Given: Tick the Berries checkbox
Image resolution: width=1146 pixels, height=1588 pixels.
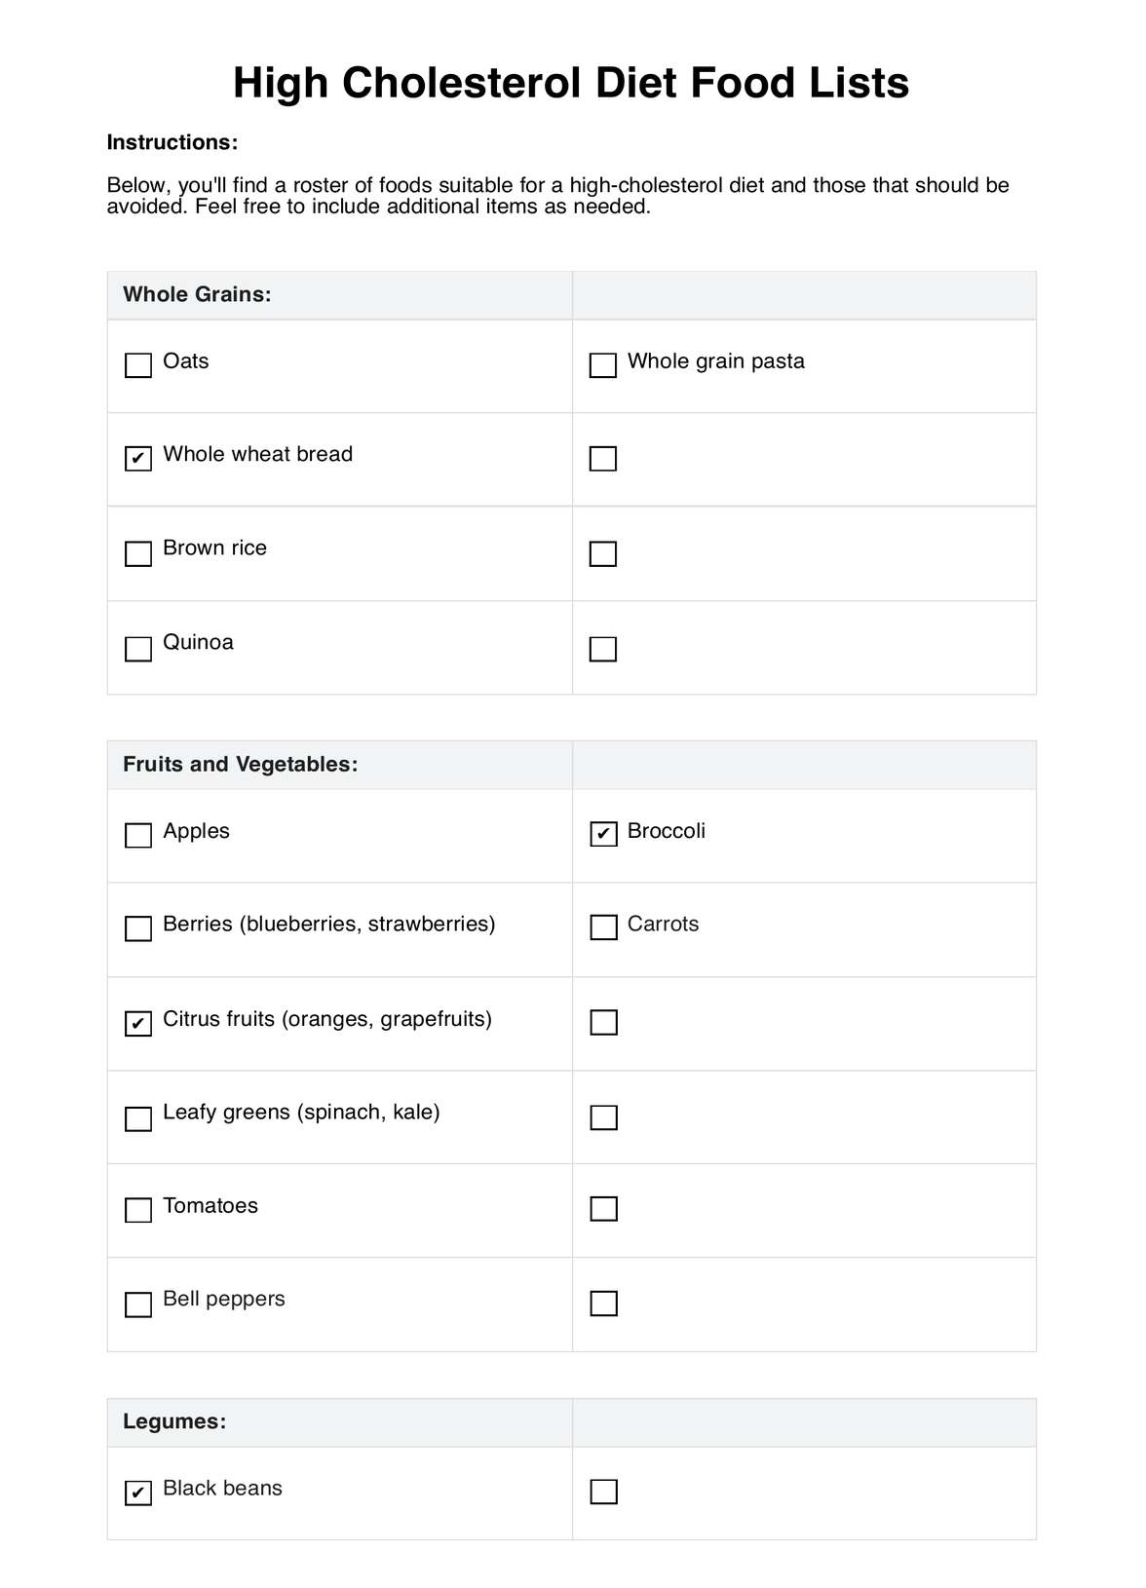Looking at the screenshot, I should click(138, 928).
